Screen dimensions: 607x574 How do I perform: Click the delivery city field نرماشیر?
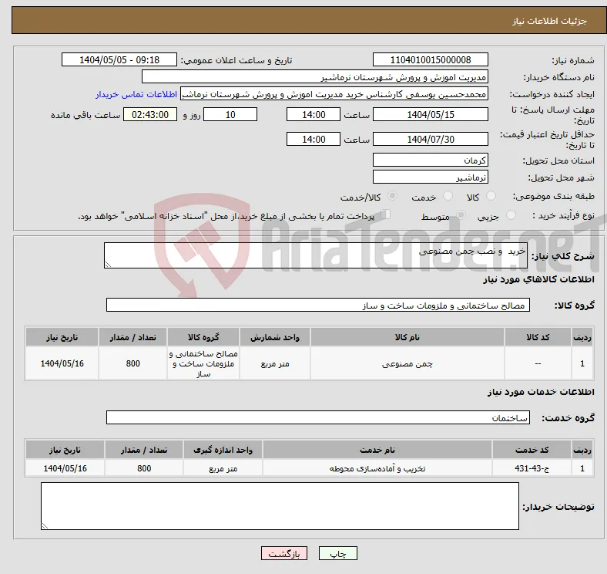(x=430, y=177)
